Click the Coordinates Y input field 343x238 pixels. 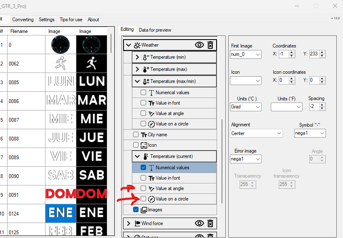click(314, 54)
